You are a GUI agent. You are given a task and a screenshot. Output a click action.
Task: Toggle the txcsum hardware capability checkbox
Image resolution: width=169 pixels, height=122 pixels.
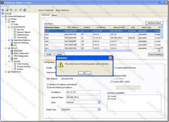pos(109,99)
